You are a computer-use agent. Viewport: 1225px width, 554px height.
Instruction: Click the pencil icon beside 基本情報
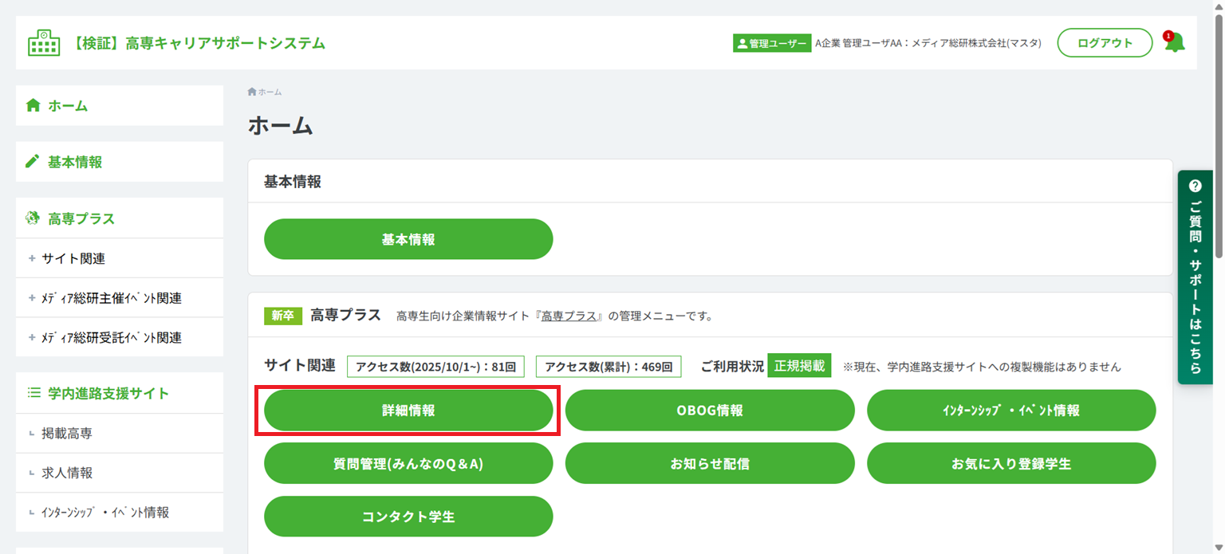(33, 162)
